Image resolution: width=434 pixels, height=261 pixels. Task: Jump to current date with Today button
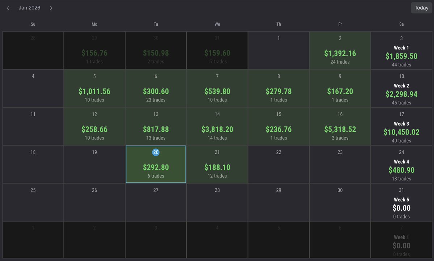tap(421, 8)
